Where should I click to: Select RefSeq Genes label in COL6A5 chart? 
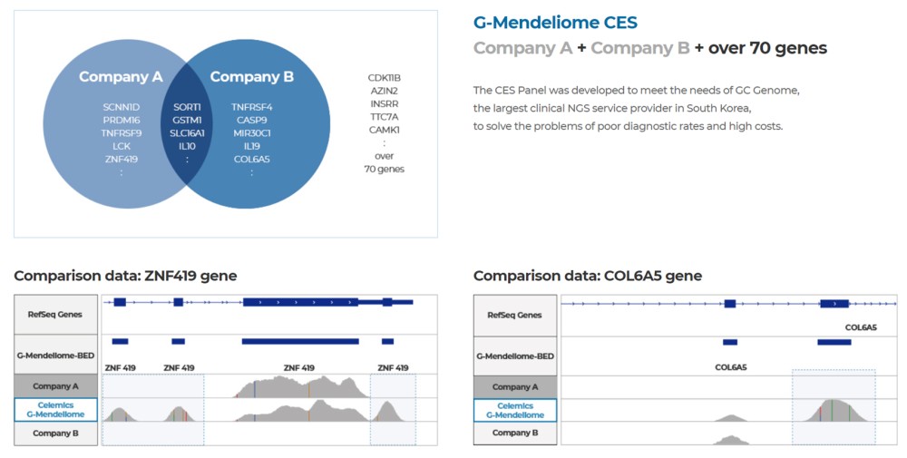(x=515, y=315)
